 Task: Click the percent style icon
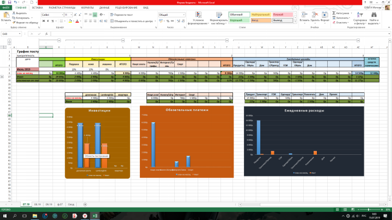tap(168, 21)
